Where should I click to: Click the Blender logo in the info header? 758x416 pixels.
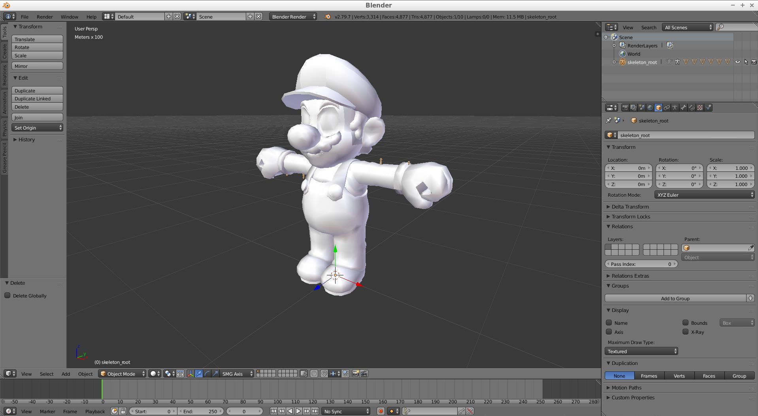pyautogui.click(x=327, y=17)
